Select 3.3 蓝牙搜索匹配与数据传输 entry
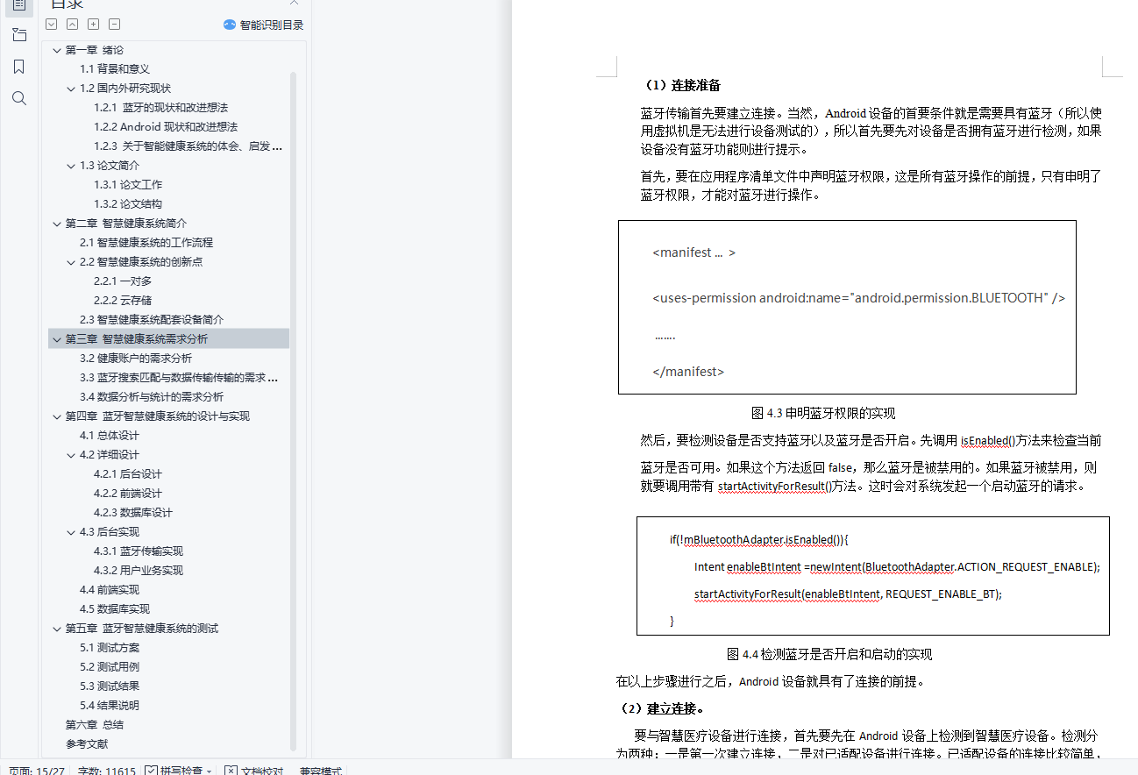The width and height of the screenshot is (1138, 775). (179, 378)
